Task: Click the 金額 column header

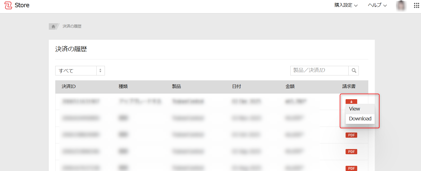Action: (x=290, y=87)
